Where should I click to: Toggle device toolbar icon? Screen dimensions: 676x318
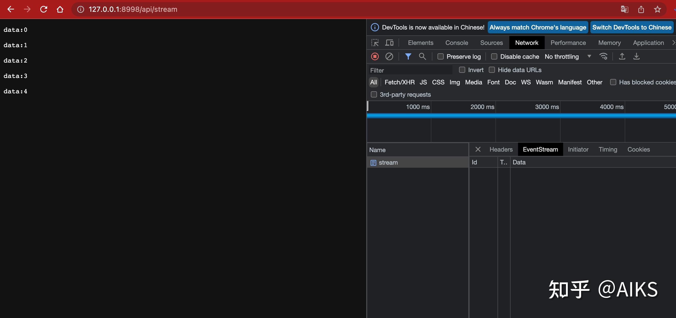[389, 43]
